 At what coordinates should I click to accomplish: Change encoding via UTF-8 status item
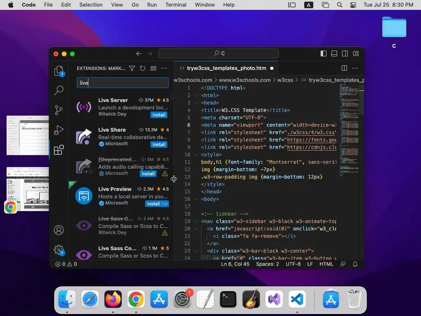(293, 264)
